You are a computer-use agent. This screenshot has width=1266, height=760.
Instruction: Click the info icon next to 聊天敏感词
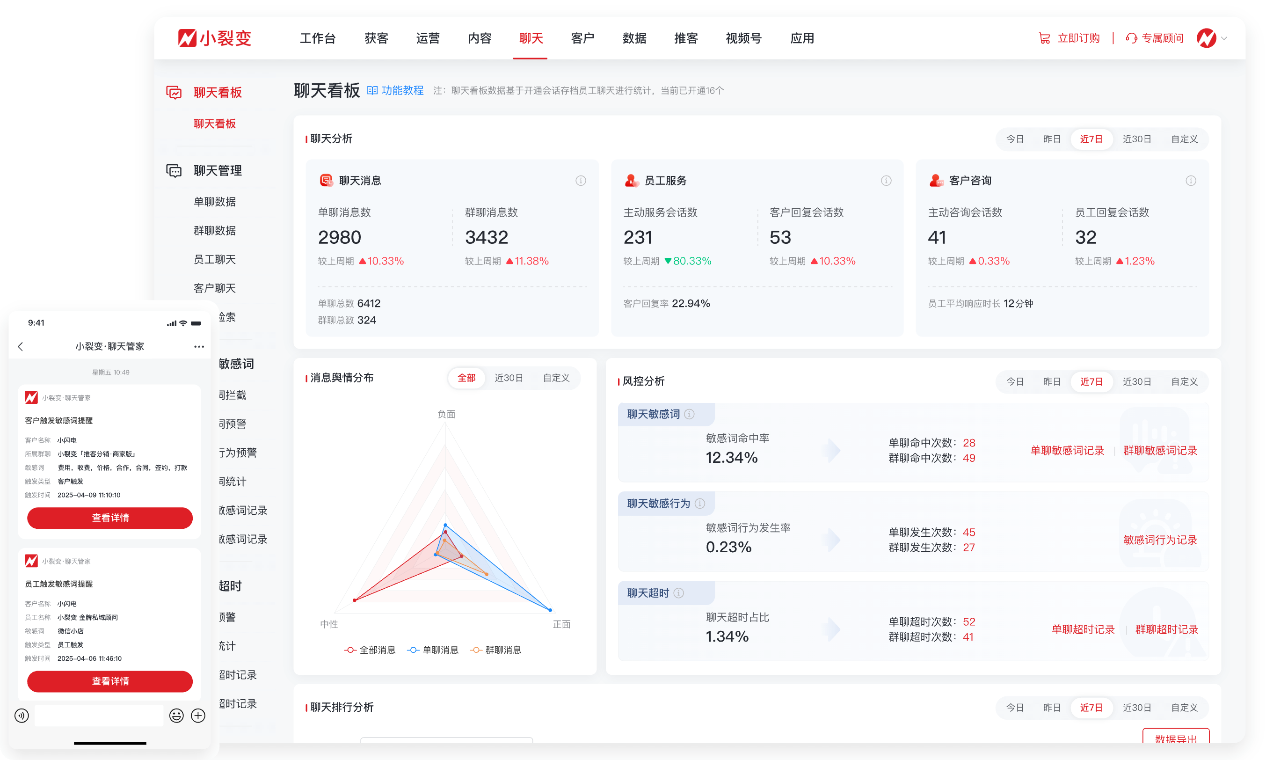point(690,414)
